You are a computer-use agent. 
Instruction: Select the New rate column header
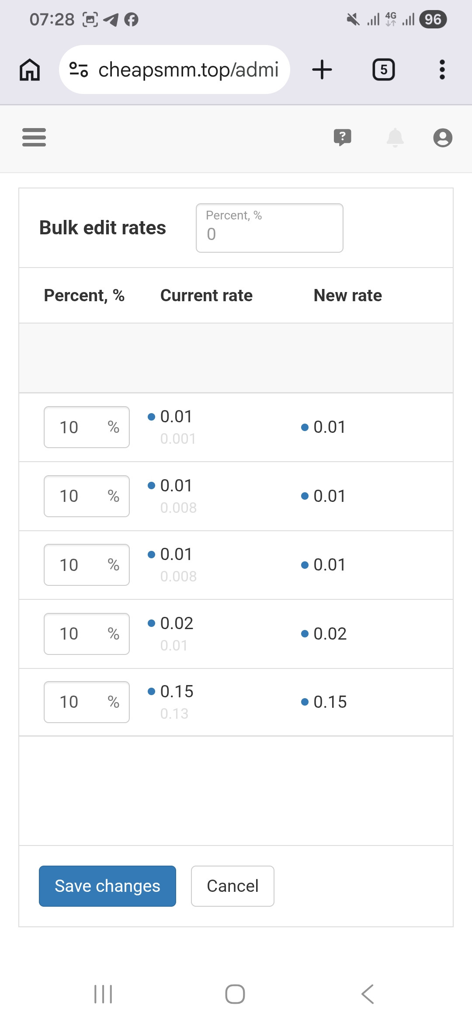pyautogui.click(x=348, y=296)
